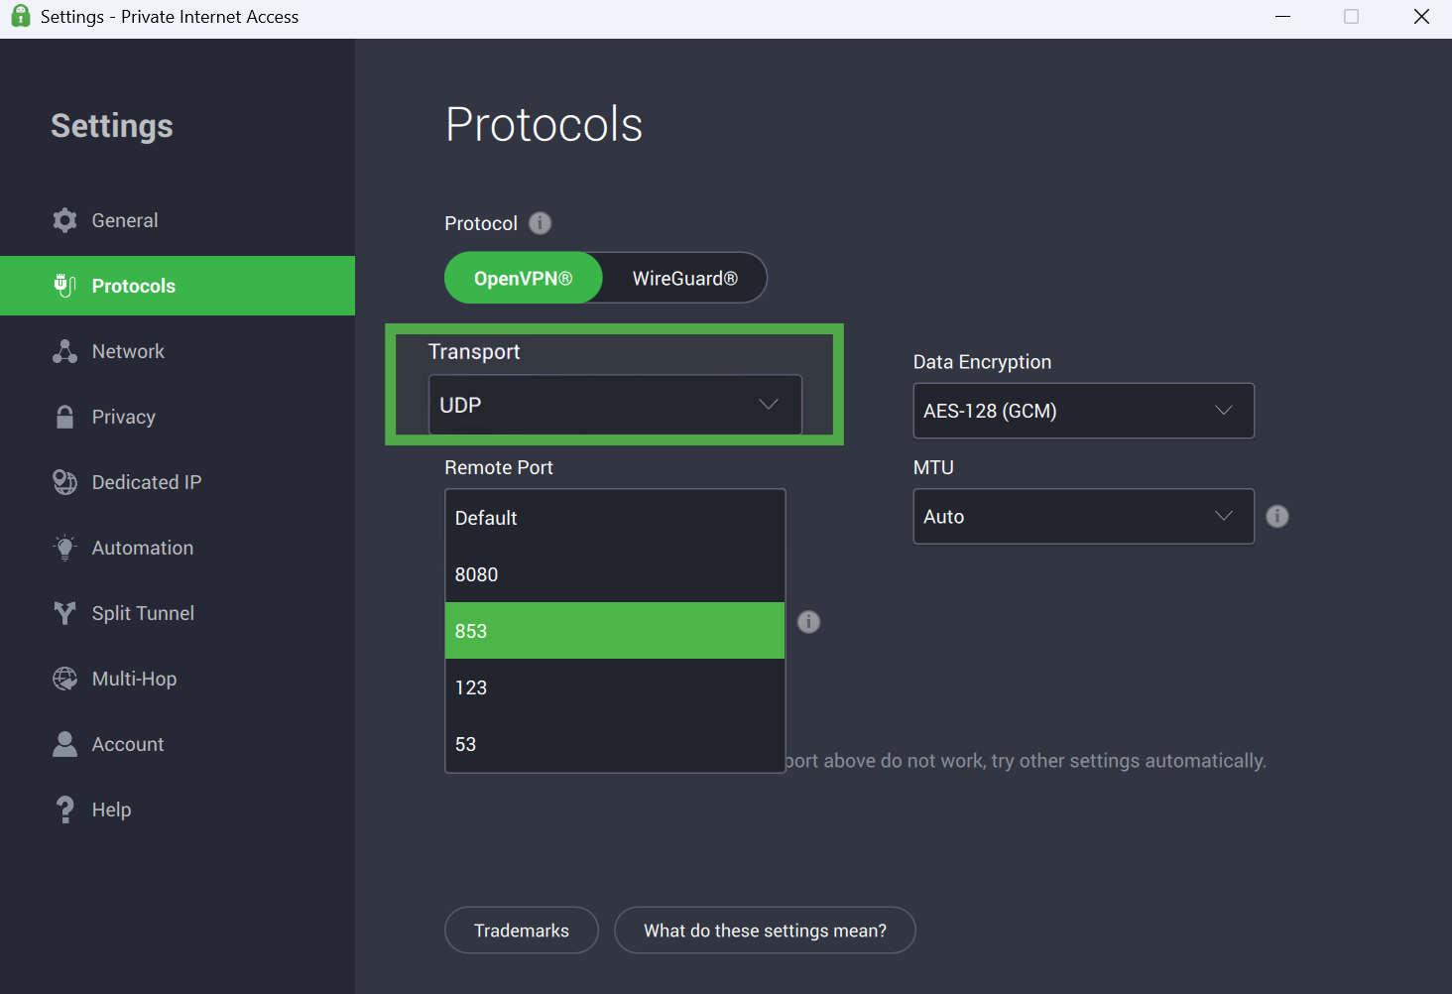Open the MTU Auto dropdown
Viewport: 1452px width, 994px height.
coord(1083,516)
